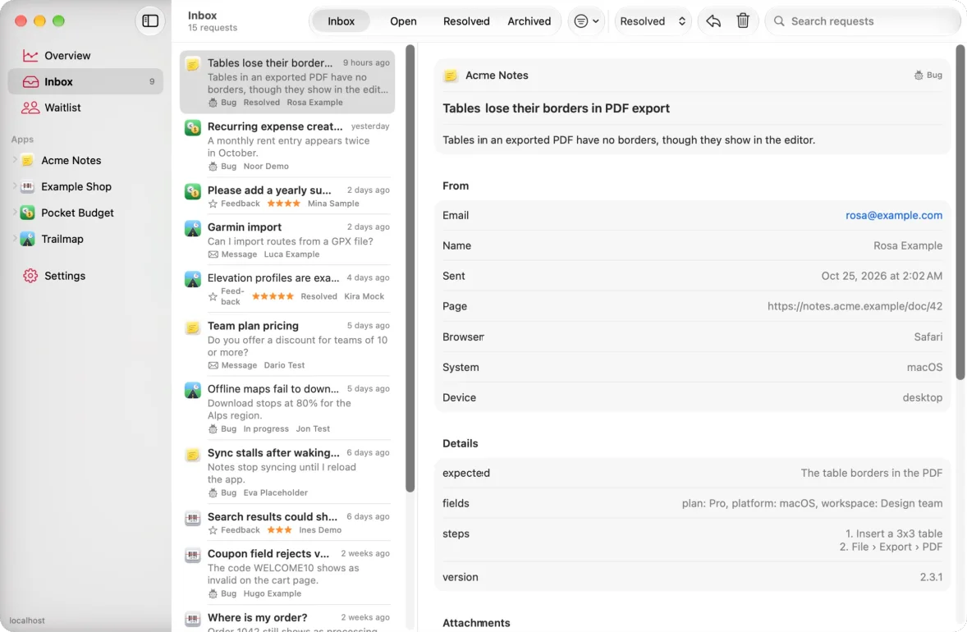The width and height of the screenshot is (967, 632).
Task: Open the Offline maps fail request
Action: pos(287,408)
